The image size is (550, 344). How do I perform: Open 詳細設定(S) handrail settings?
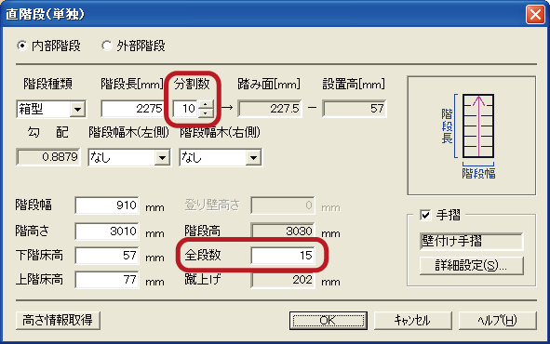(472, 266)
